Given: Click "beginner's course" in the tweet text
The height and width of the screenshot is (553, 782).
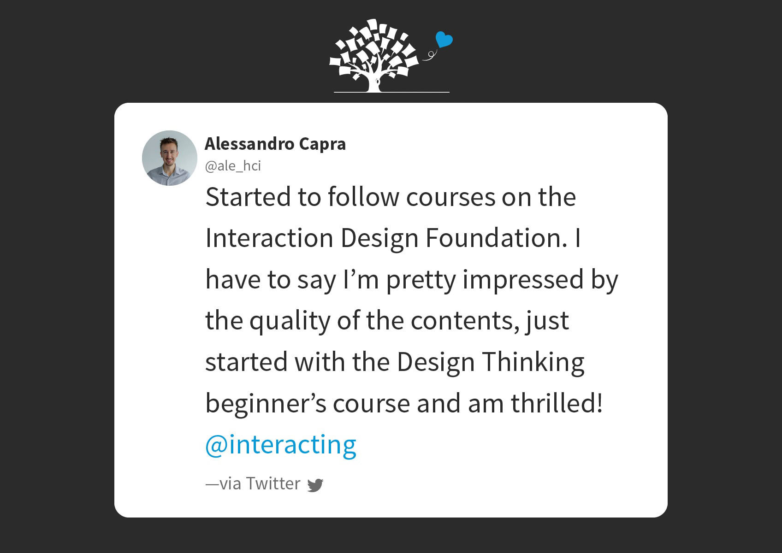Looking at the screenshot, I should coord(308,404).
